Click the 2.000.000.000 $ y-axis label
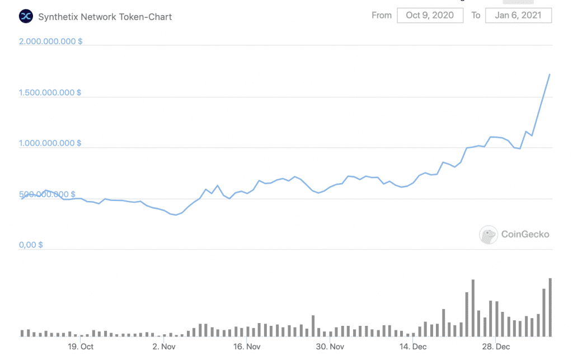The image size is (573, 355). (50, 41)
